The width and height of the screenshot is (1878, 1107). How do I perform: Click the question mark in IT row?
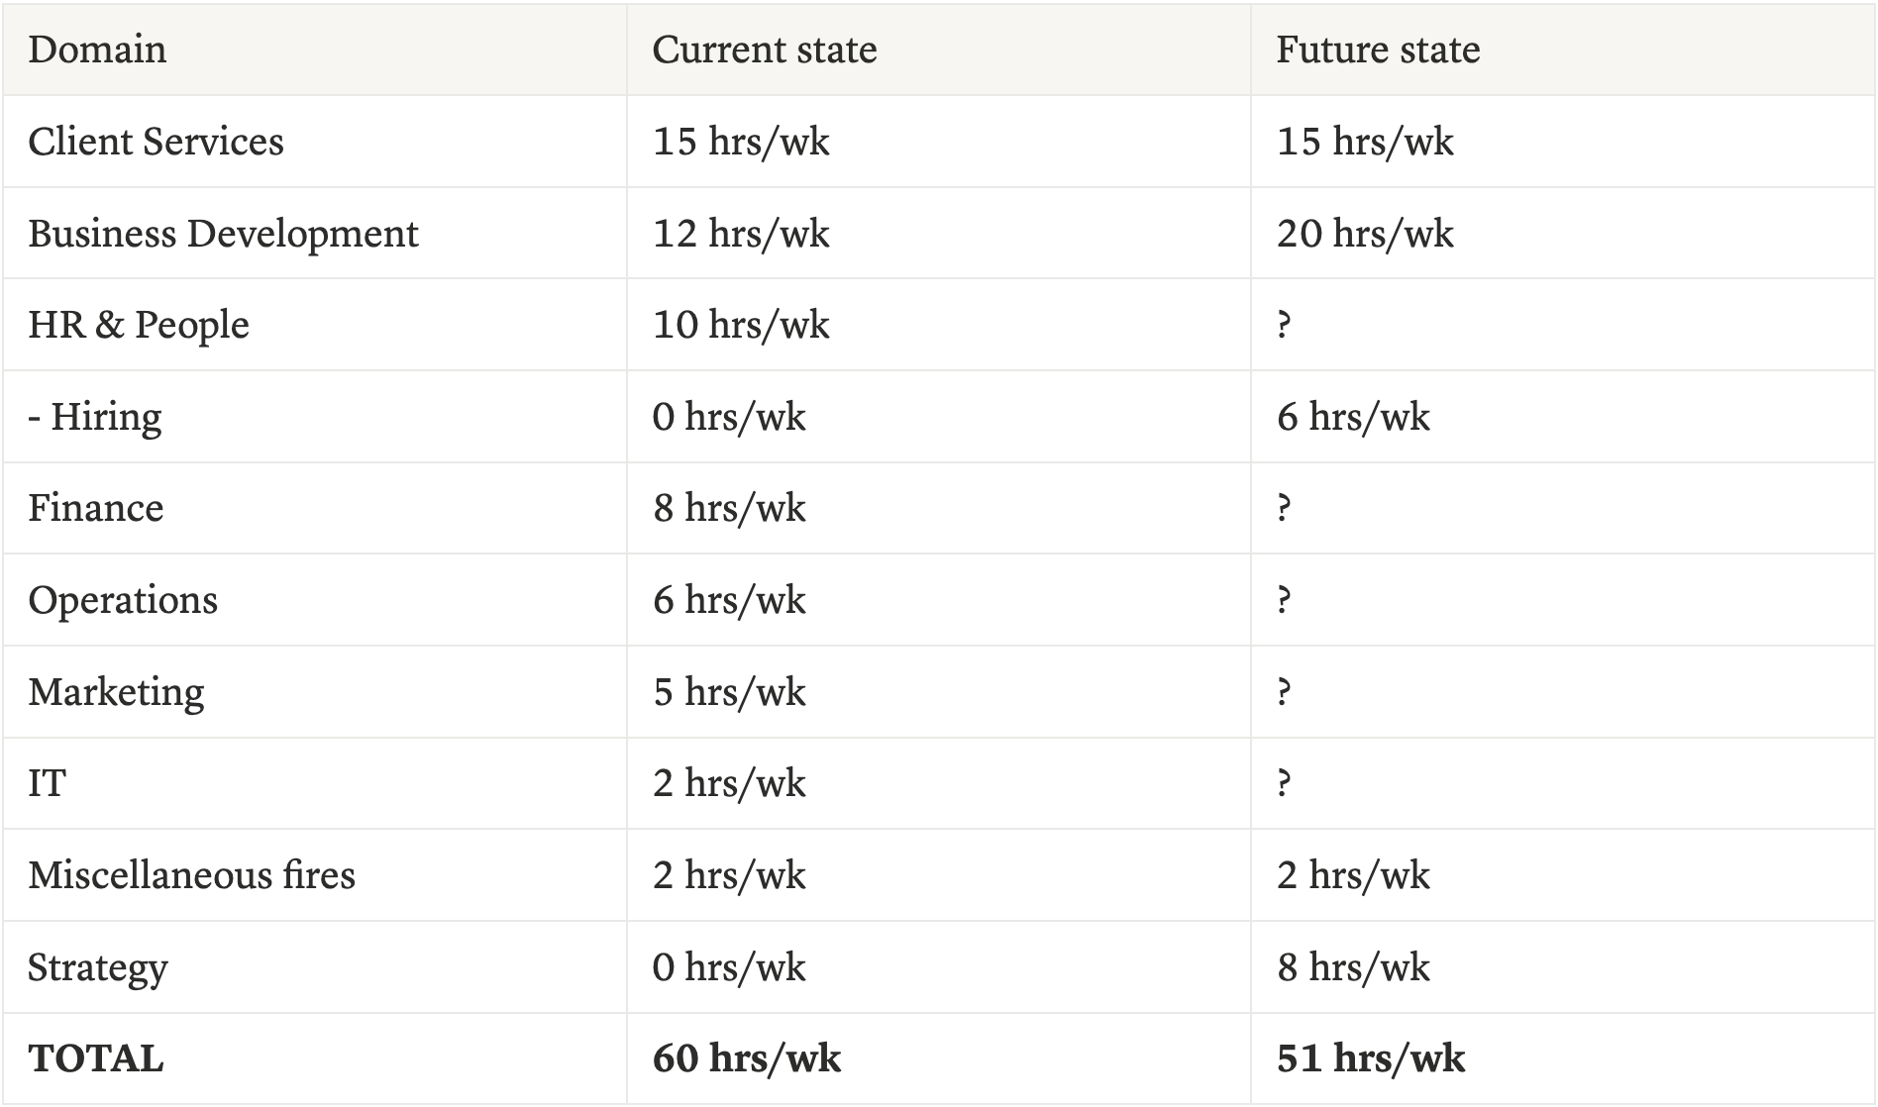pos(1284,783)
